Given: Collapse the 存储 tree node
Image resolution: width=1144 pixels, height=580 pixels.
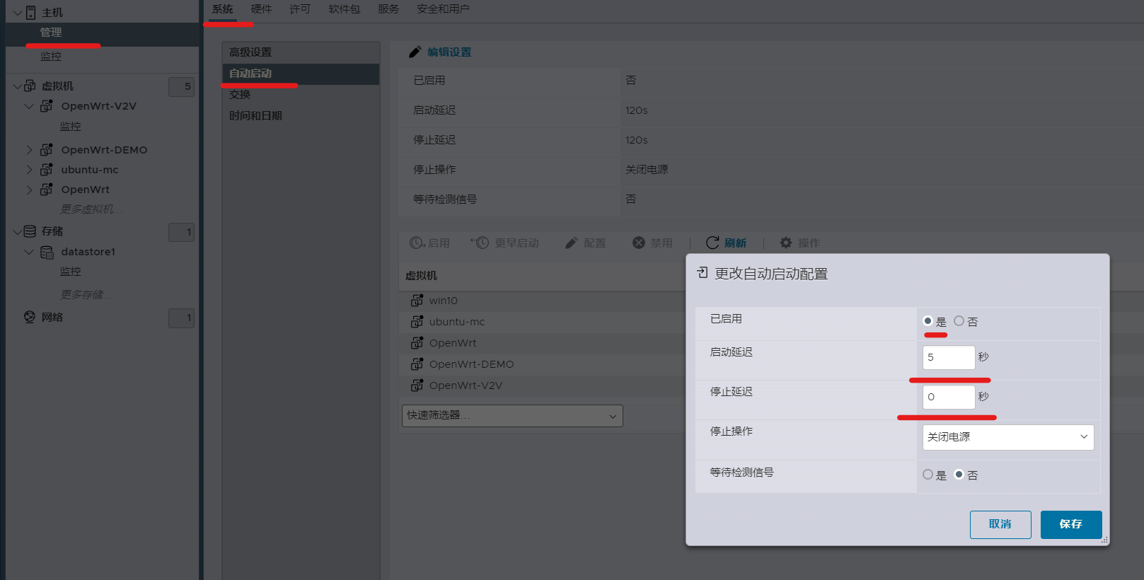Looking at the screenshot, I should 18,231.
